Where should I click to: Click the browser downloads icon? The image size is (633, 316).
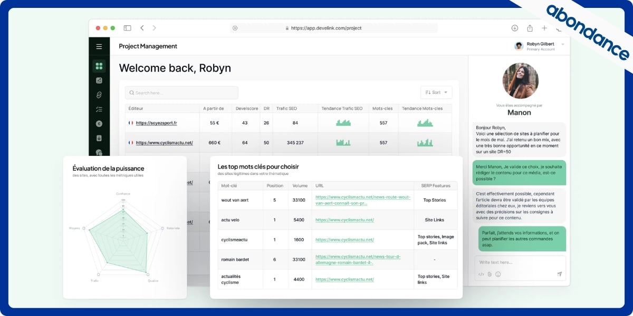(515, 28)
